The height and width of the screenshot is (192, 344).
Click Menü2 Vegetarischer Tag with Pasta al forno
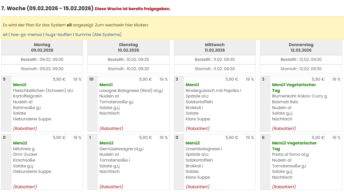(x=294, y=146)
